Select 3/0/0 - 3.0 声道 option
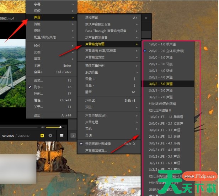Screen dimensions: 219x196 (x=168, y=57)
